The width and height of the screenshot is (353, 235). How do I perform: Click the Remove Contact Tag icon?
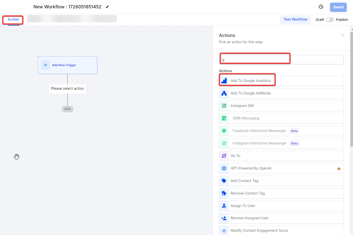[x=224, y=193]
